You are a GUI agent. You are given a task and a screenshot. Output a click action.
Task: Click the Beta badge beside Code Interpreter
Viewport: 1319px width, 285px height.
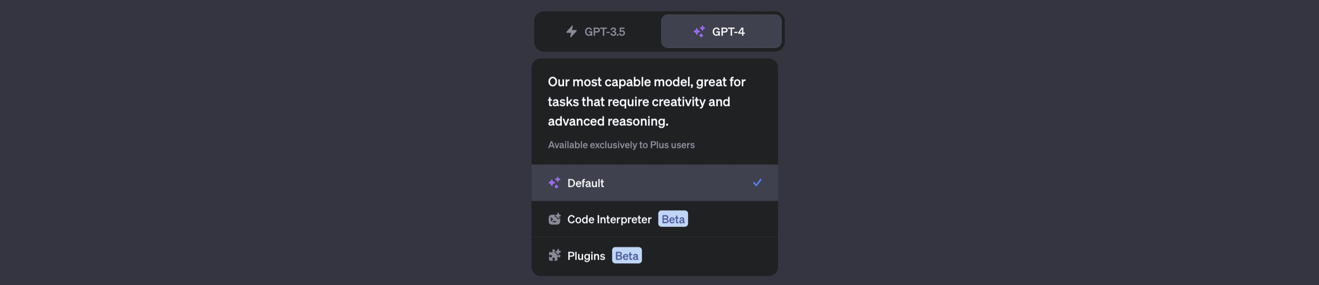tap(673, 219)
